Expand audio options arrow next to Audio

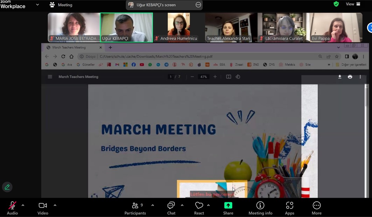coord(23,205)
